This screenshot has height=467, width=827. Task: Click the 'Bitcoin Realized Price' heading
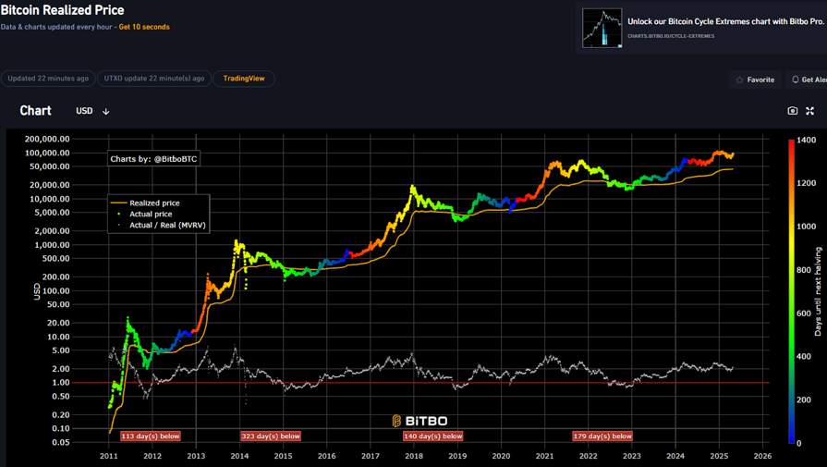(62, 10)
